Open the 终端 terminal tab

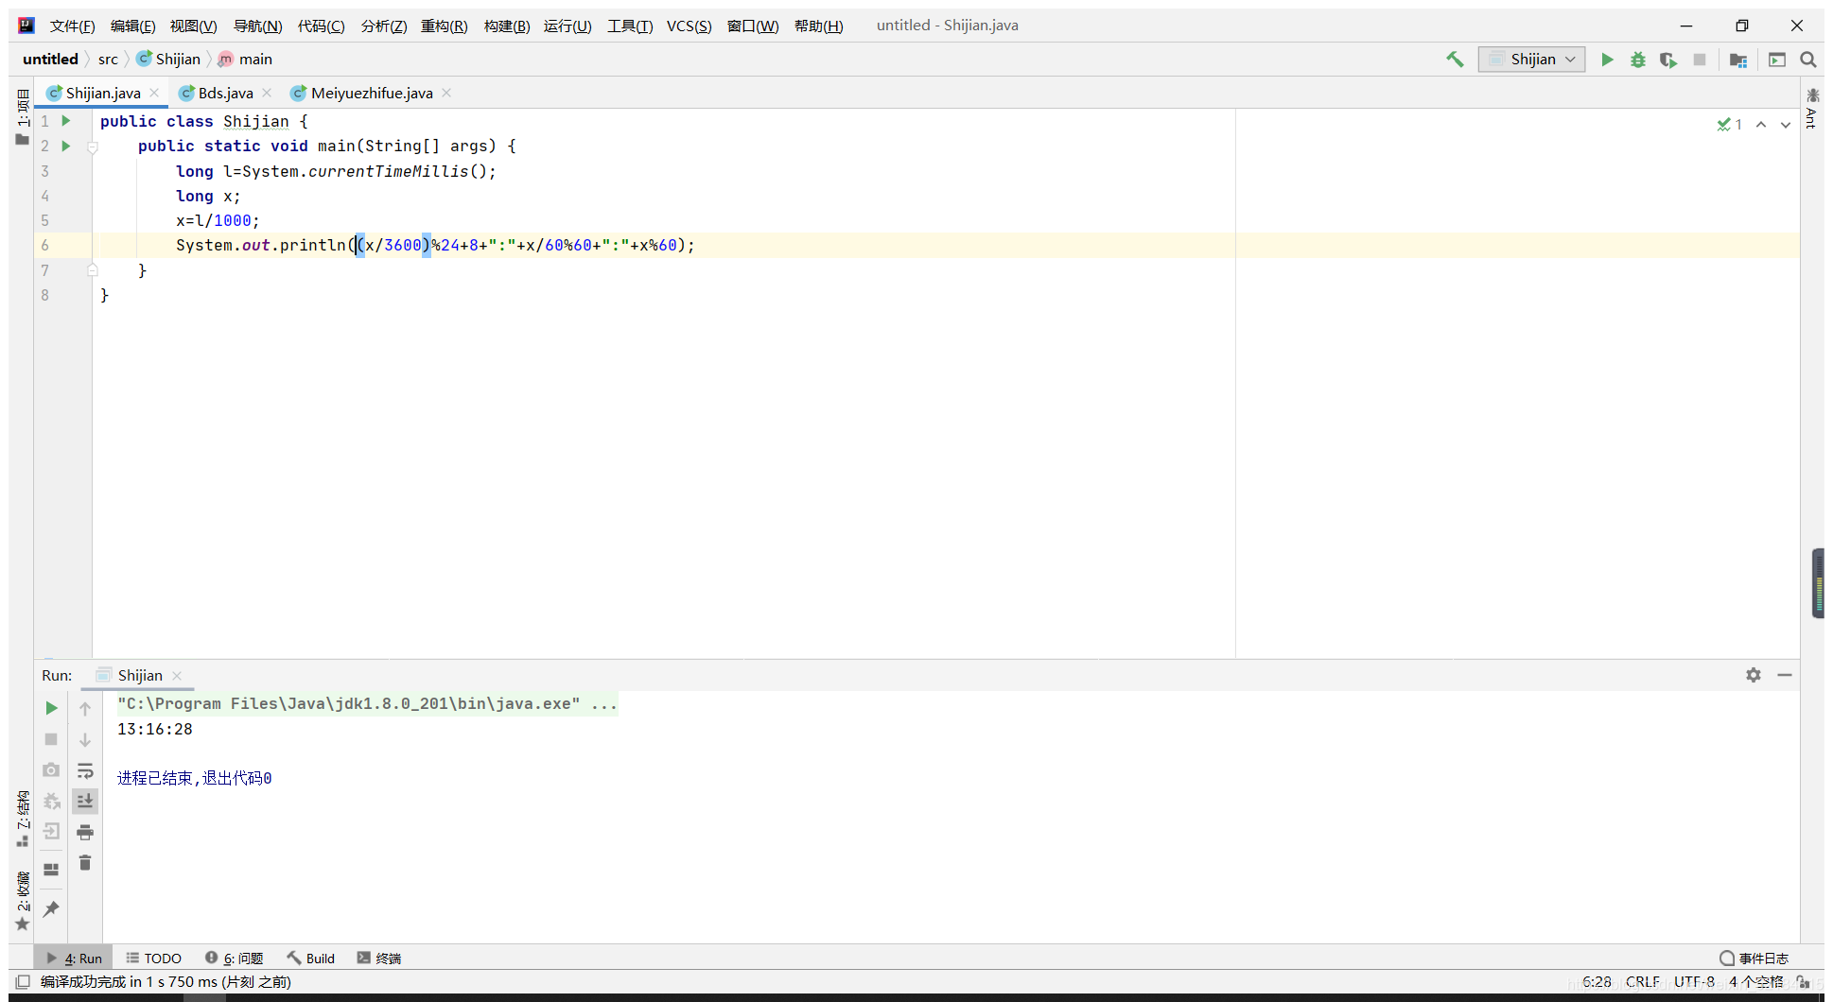coord(379,958)
